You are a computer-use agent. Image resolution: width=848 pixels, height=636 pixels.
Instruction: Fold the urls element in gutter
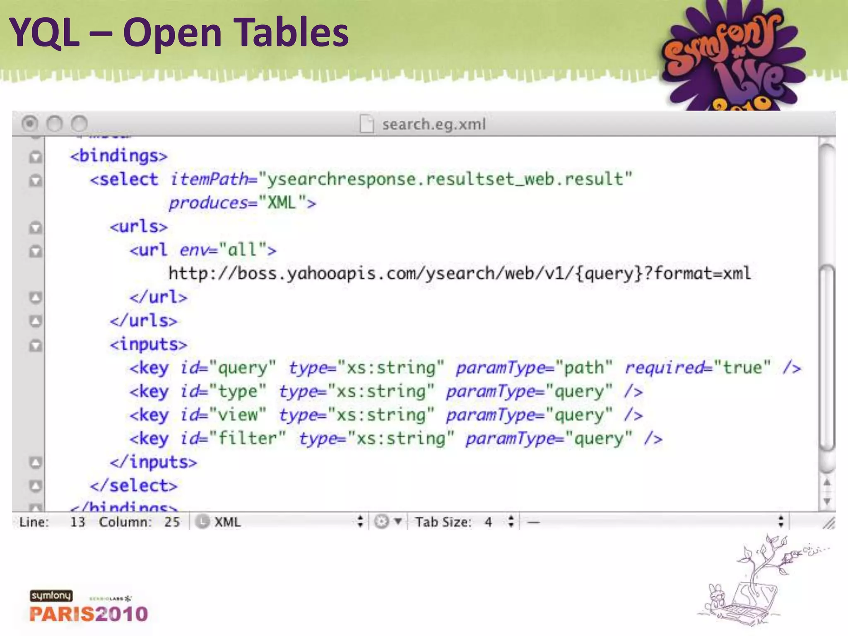tap(36, 228)
